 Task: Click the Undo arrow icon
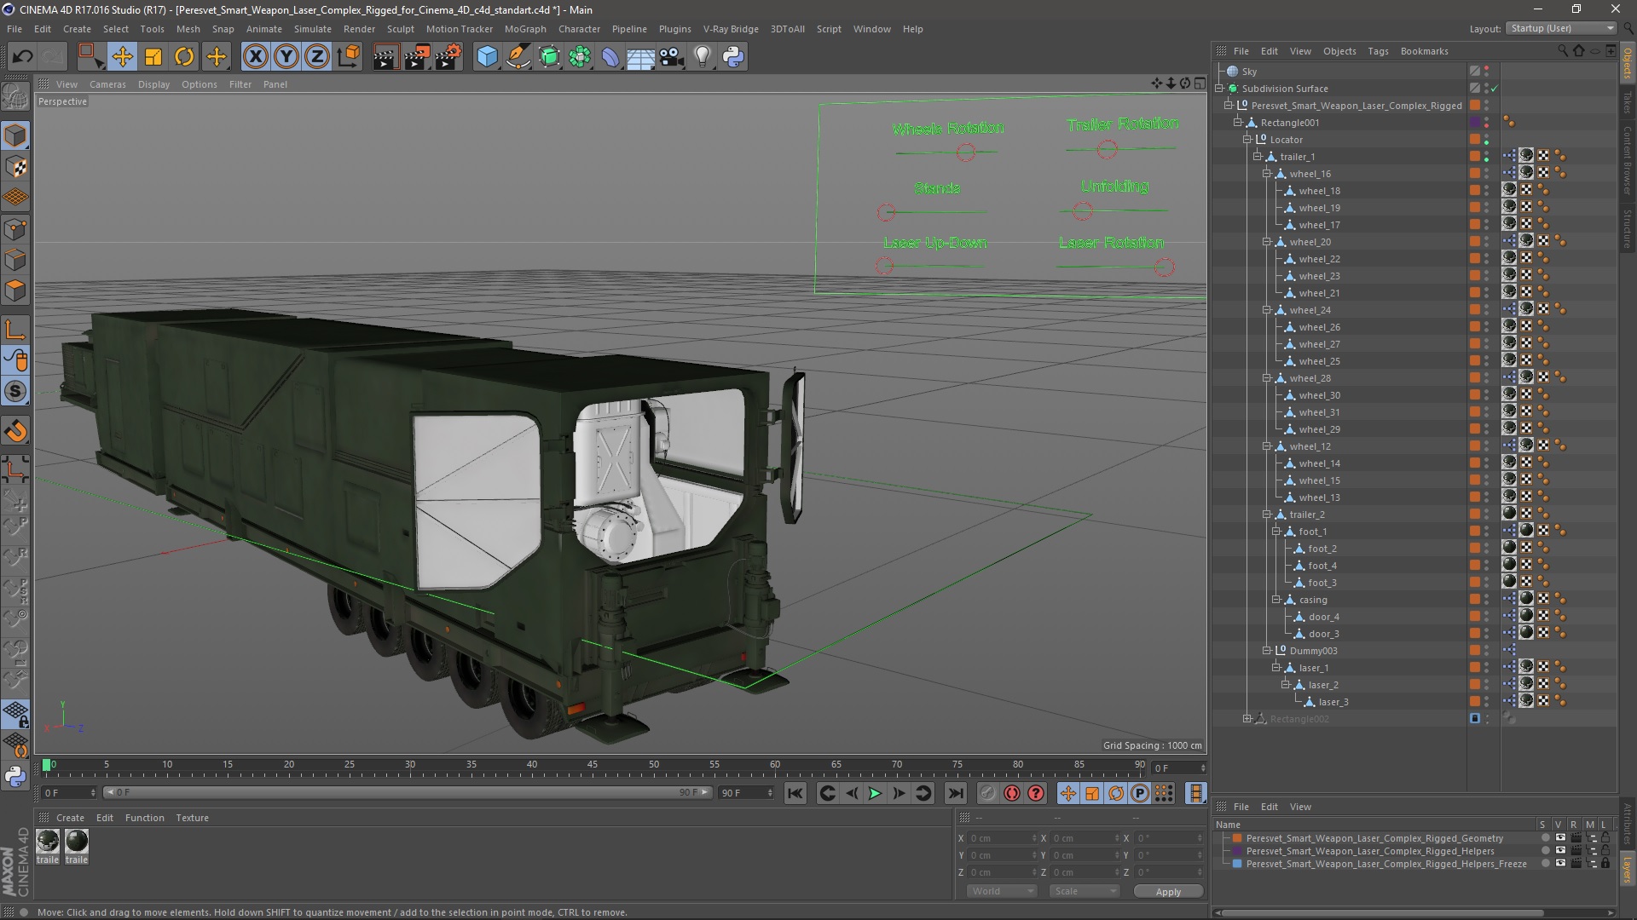coord(23,57)
